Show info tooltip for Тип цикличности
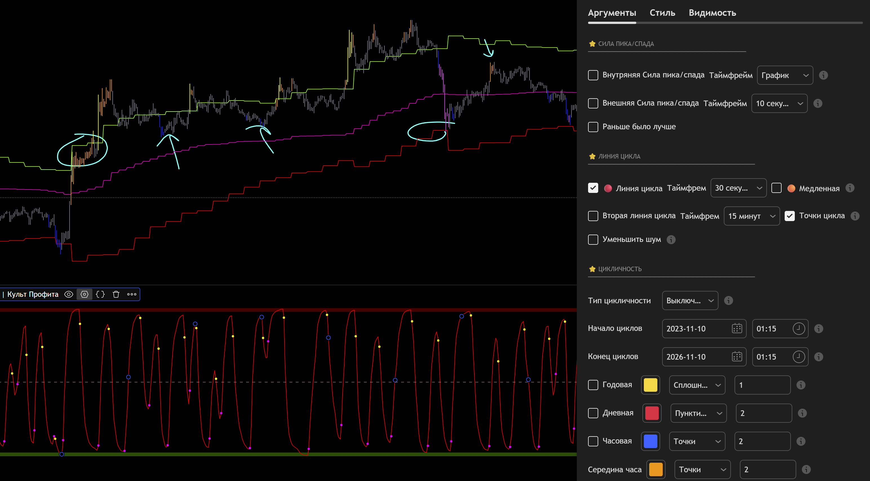 [x=729, y=300]
